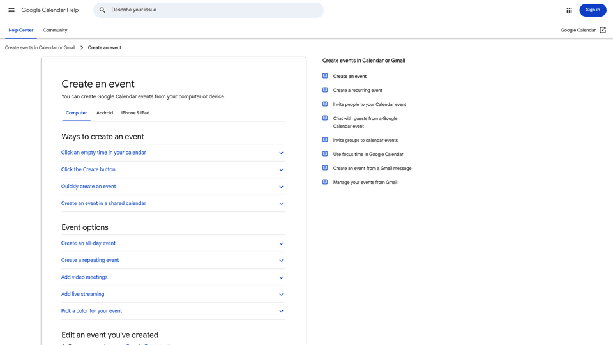Open sidebar Create an event article link
The height and width of the screenshot is (345, 613).
coord(349,76)
